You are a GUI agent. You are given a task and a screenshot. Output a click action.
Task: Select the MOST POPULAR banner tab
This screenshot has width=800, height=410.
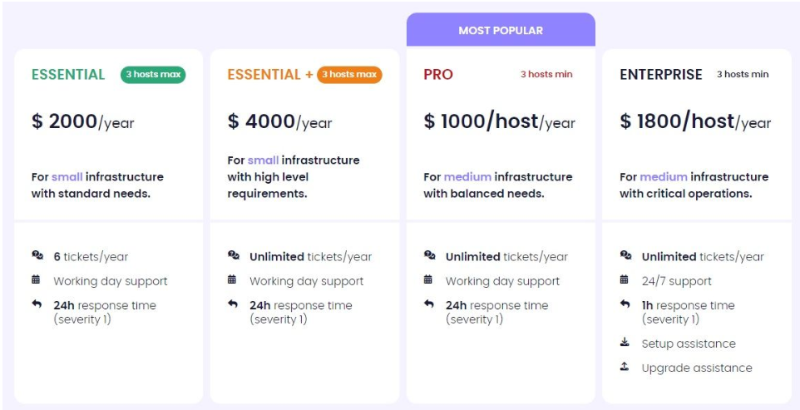pyautogui.click(x=501, y=31)
